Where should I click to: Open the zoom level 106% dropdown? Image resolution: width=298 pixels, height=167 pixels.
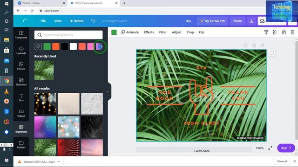[259, 148]
